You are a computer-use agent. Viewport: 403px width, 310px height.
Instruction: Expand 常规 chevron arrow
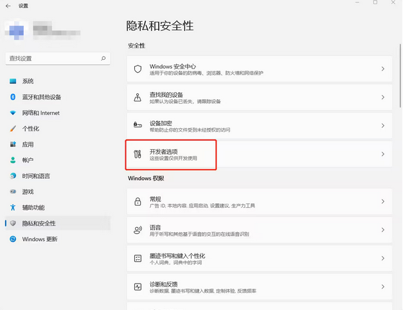[x=382, y=201]
